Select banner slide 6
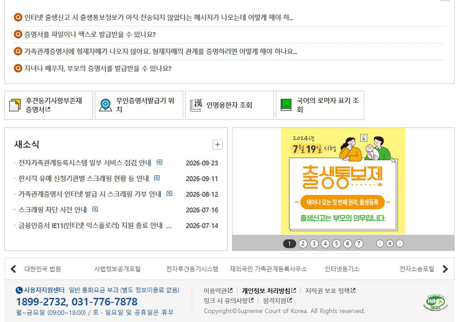Image resolution: width=459 pixels, height=322 pixels. [x=347, y=244]
